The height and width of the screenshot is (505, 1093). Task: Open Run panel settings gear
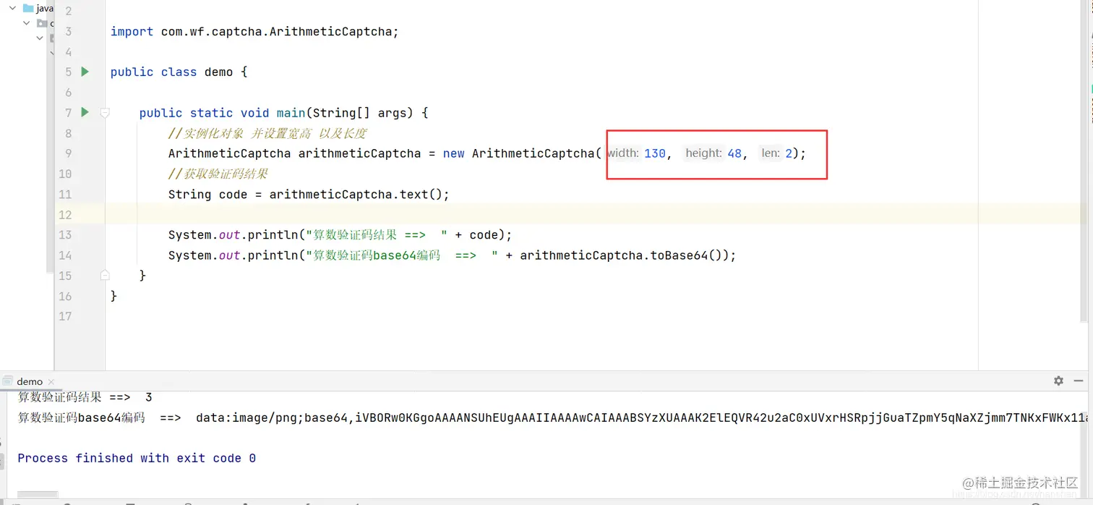[1058, 381]
